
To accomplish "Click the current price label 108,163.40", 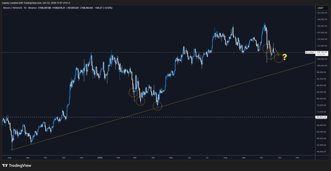I will pos(323,52).
